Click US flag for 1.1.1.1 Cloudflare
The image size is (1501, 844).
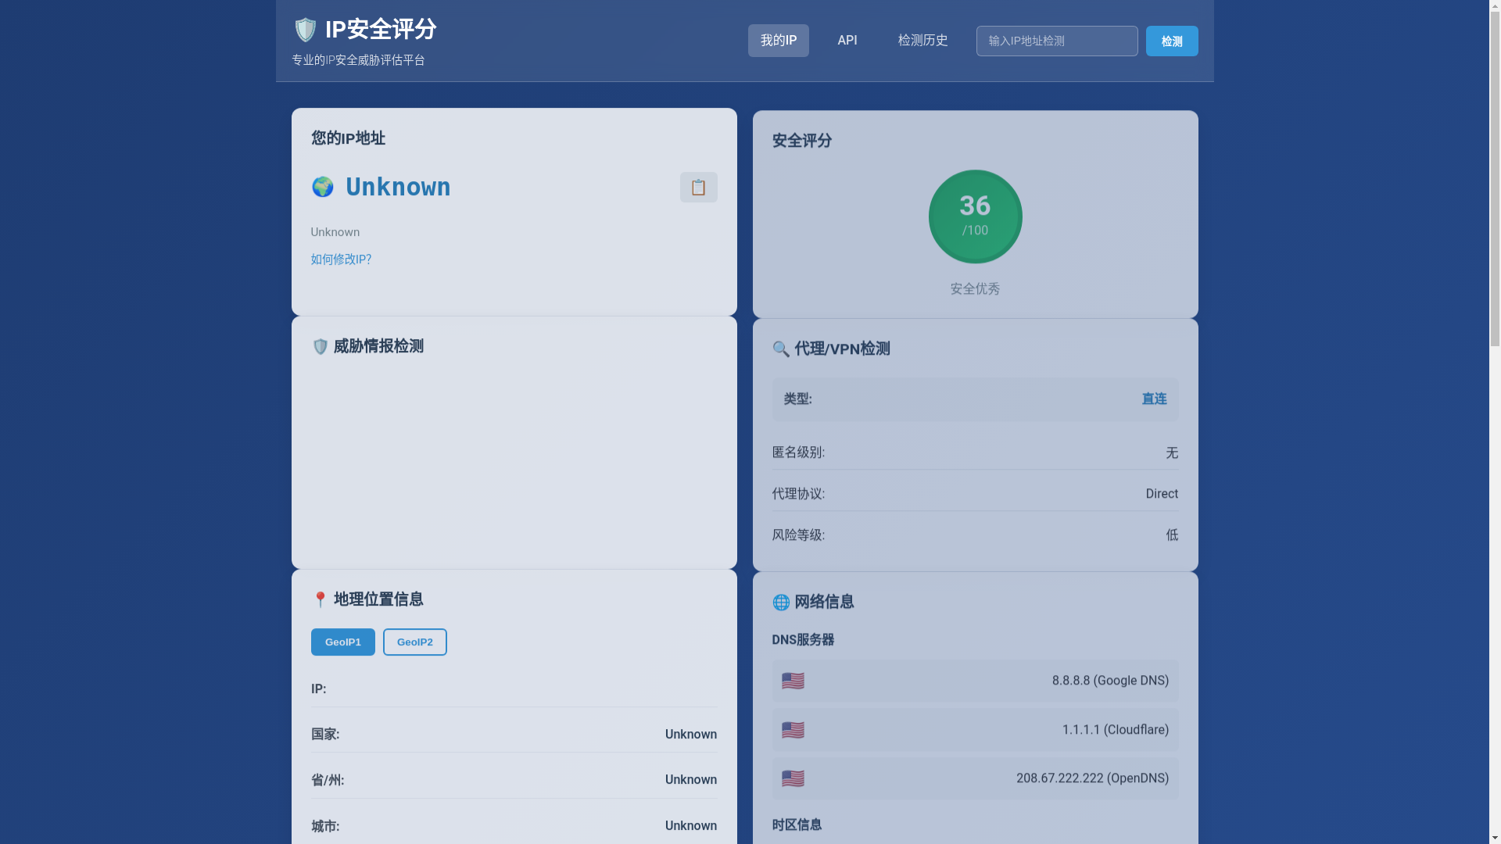(793, 730)
